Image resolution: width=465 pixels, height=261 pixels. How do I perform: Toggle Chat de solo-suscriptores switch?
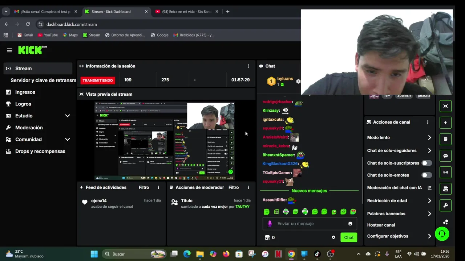tap(427, 163)
